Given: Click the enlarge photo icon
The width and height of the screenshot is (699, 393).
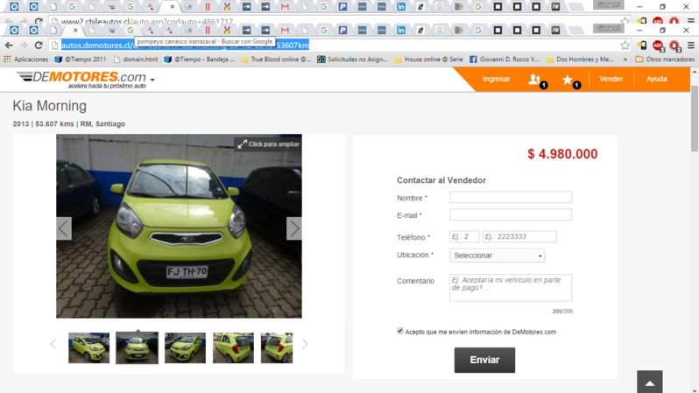Looking at the screenshot, I should click(242, 144).
